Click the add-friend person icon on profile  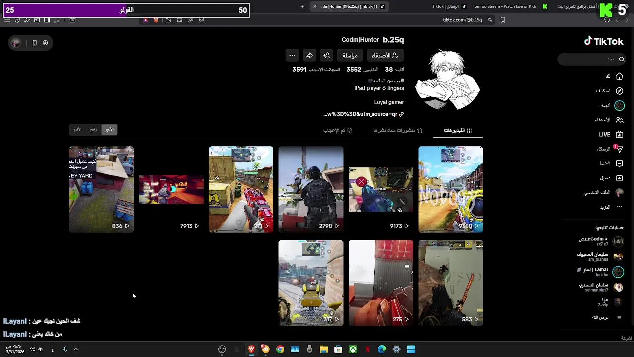tap(326, 55)
